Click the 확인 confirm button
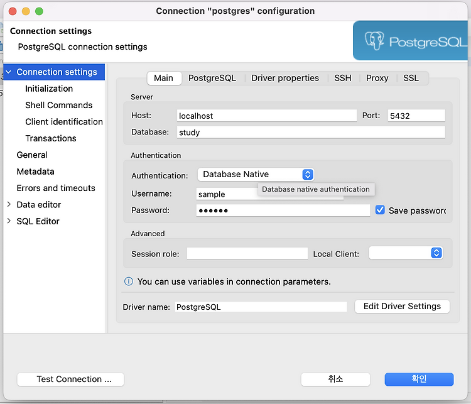The height and width of the screenshot is (404, 471). (419, 379)
